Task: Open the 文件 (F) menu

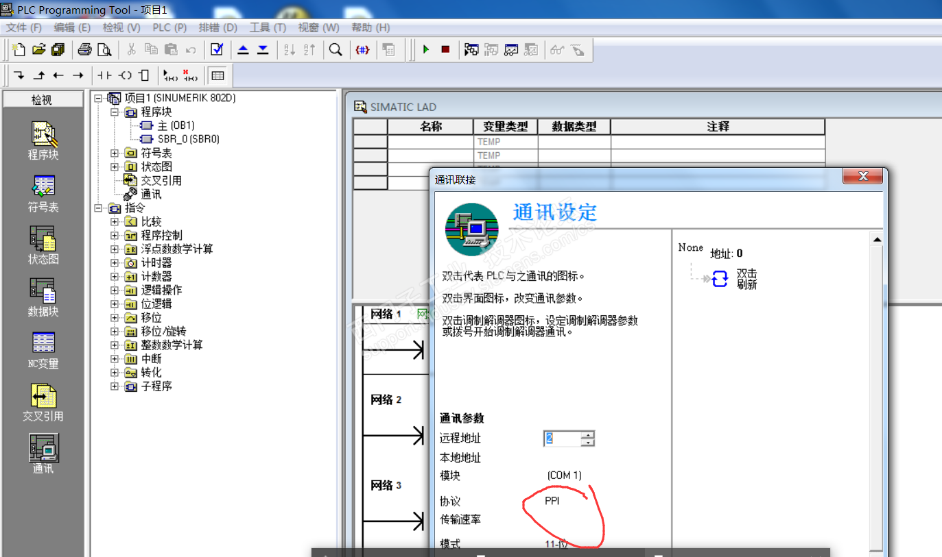Action: (24, 27)
